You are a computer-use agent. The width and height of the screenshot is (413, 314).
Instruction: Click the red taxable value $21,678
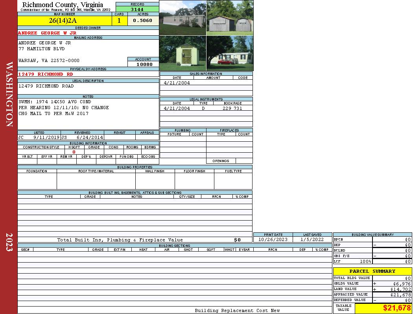point(396,308)
